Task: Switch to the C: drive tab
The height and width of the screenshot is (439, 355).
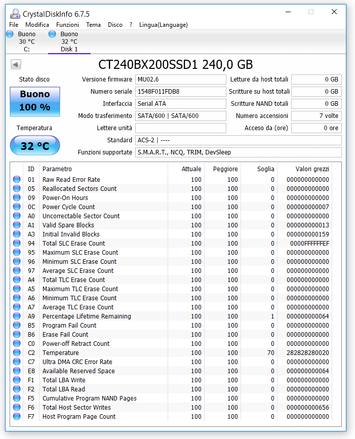Action: point(27,42)
